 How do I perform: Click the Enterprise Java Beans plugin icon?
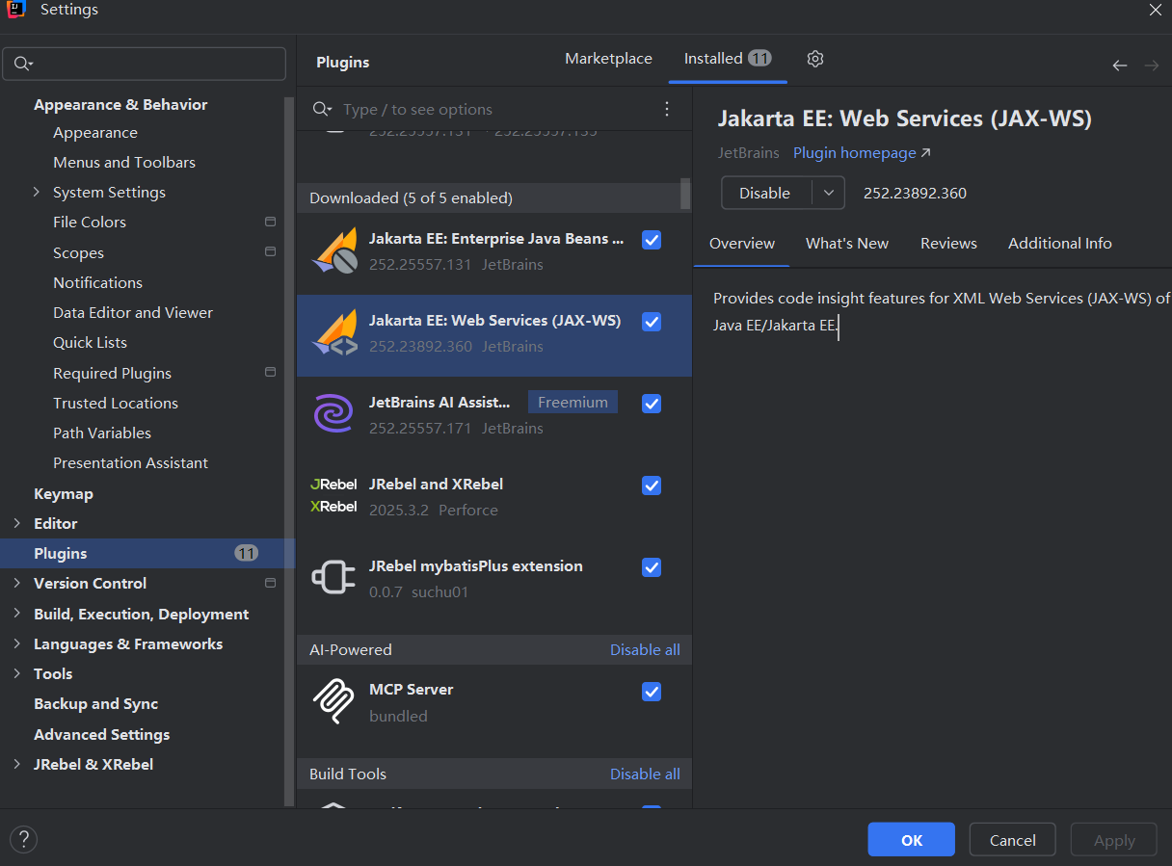tap(334, 250)
